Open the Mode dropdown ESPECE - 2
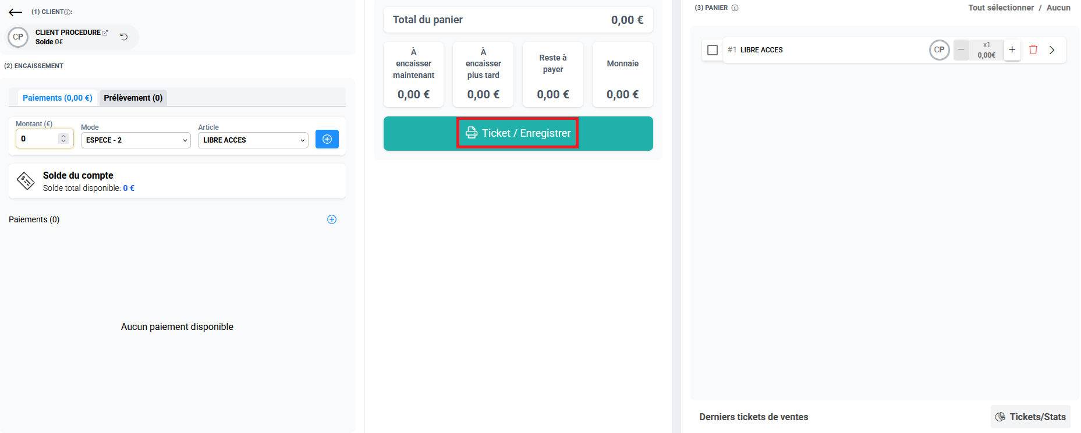 pos(136,140)
